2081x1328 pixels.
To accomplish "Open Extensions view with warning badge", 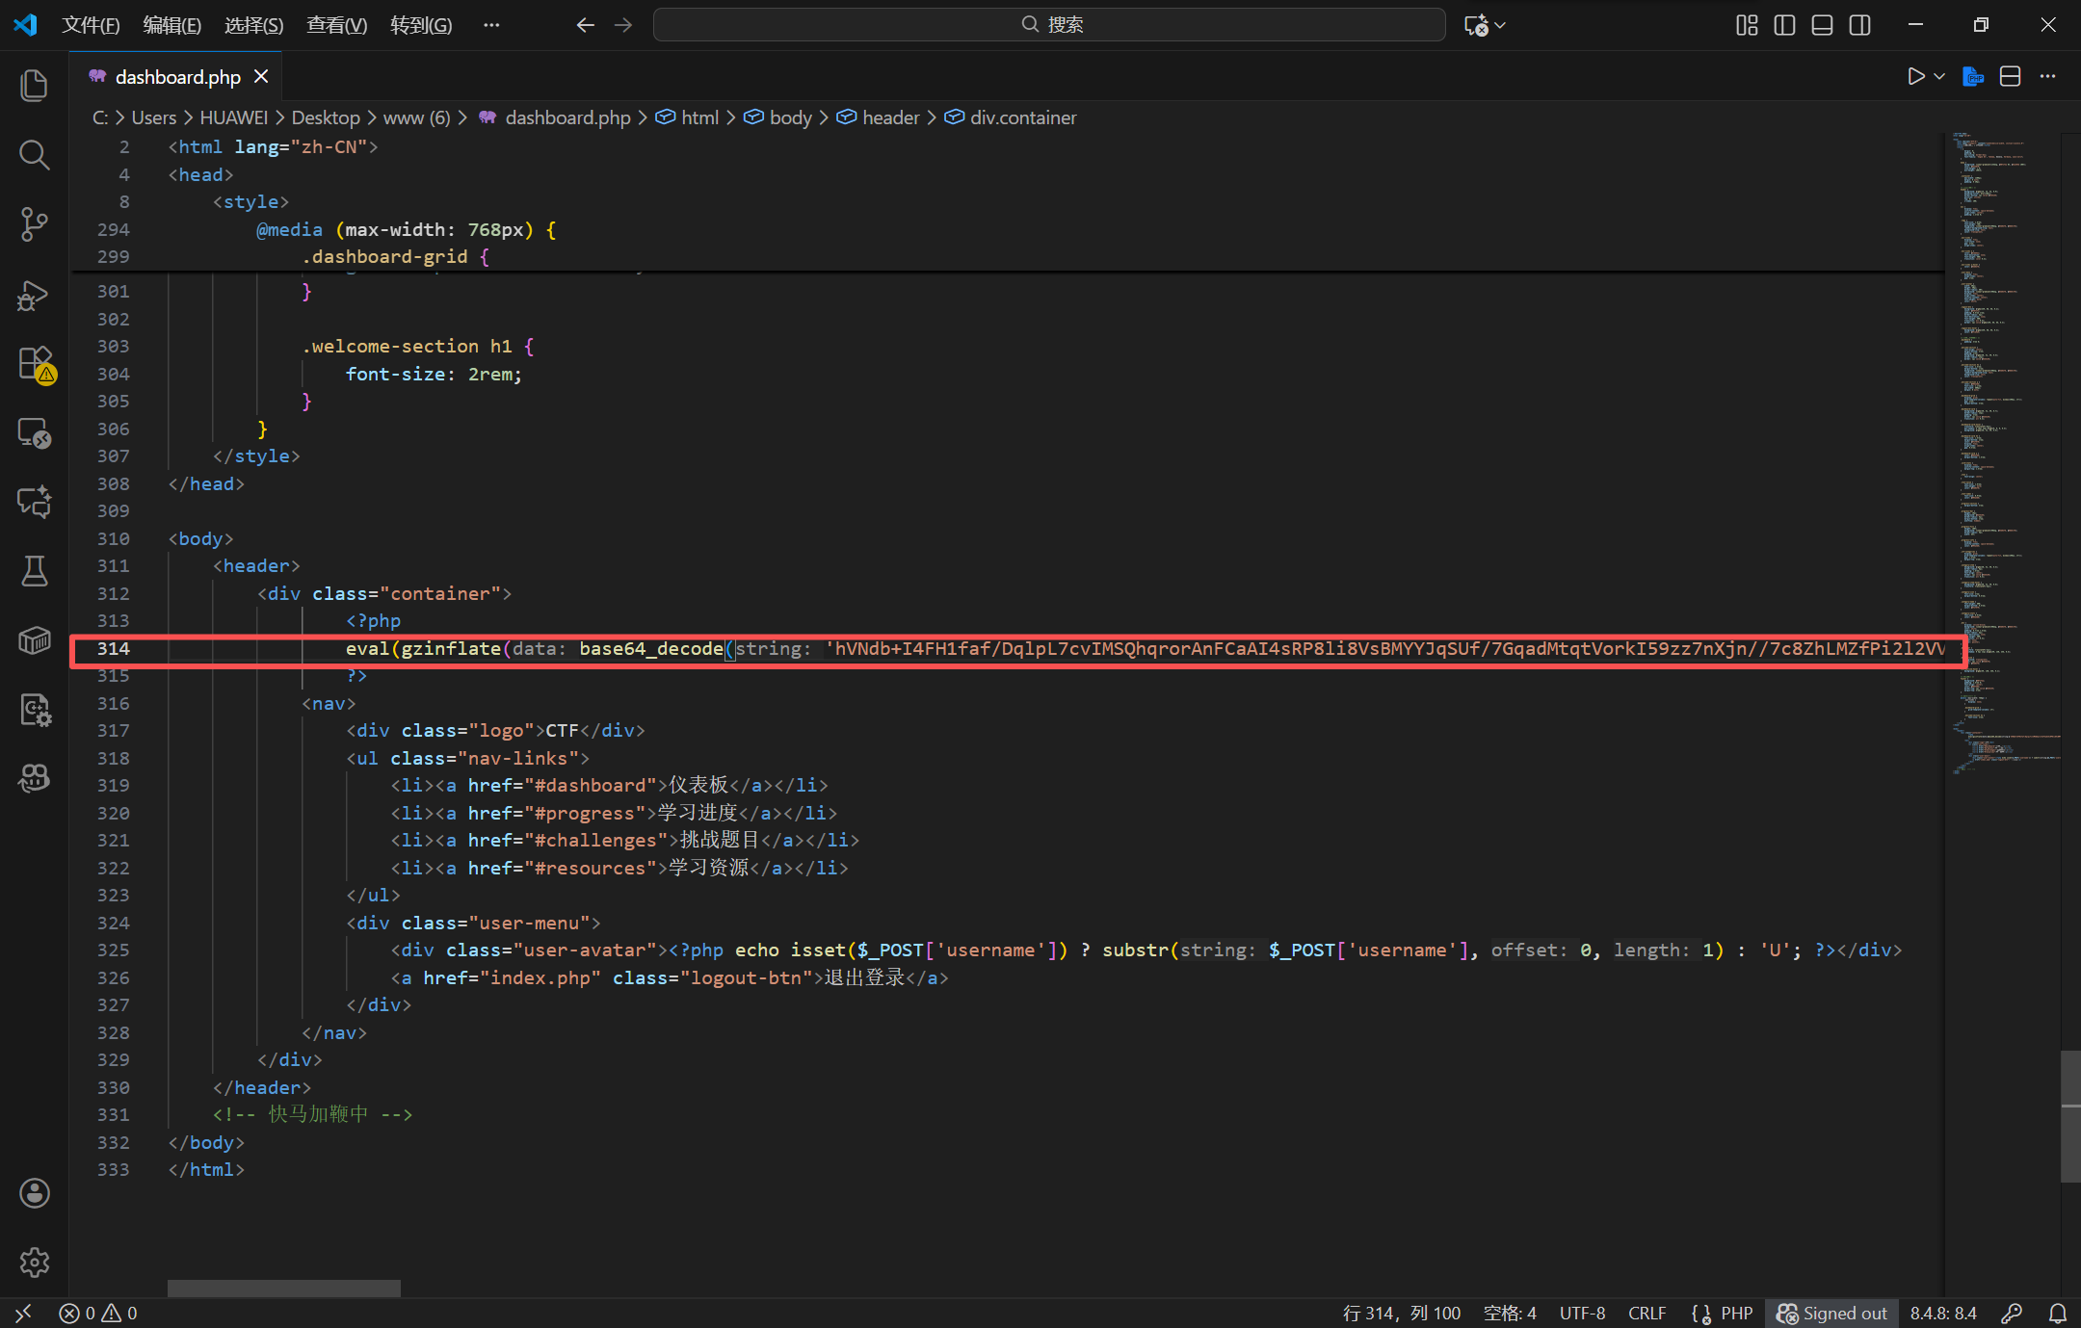I will [36, 364].
